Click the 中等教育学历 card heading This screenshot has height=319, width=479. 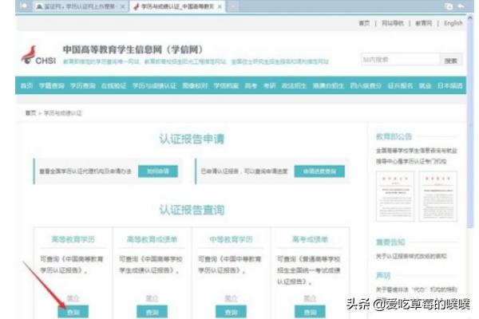coord(231,239)
